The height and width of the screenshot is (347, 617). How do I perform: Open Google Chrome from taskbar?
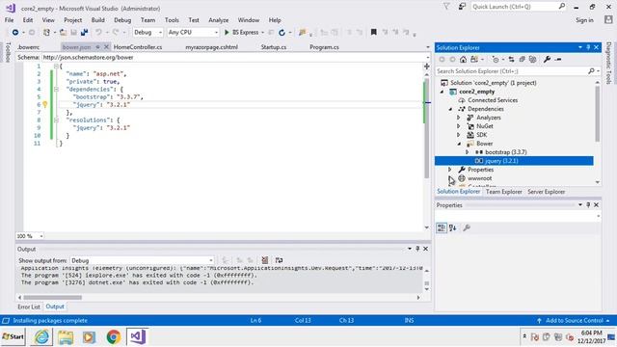tap(114, 336)
